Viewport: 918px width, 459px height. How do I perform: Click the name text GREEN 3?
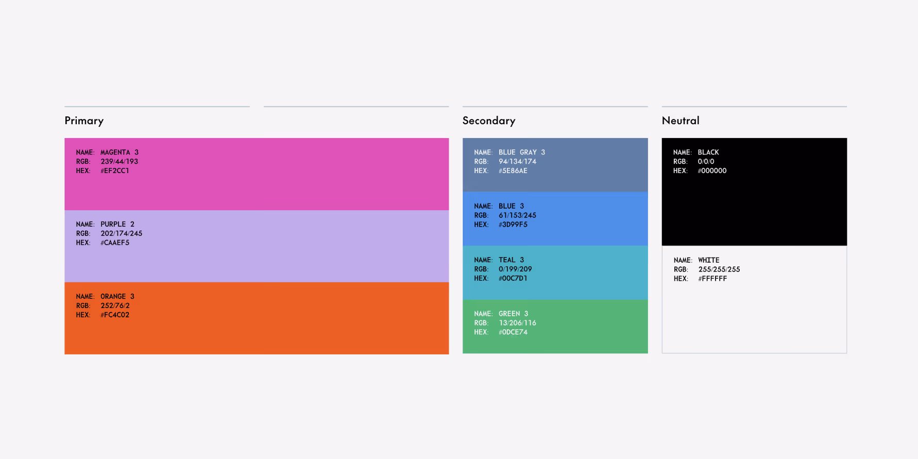click(514, 314)
